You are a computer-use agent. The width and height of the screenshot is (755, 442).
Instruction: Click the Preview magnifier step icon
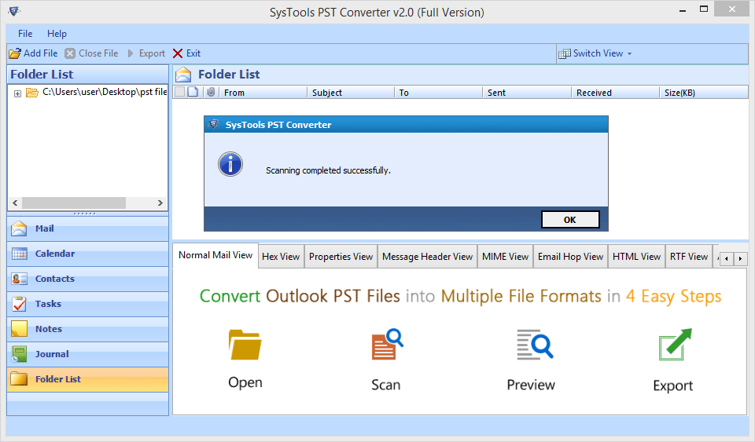click(x=535, y=345)
